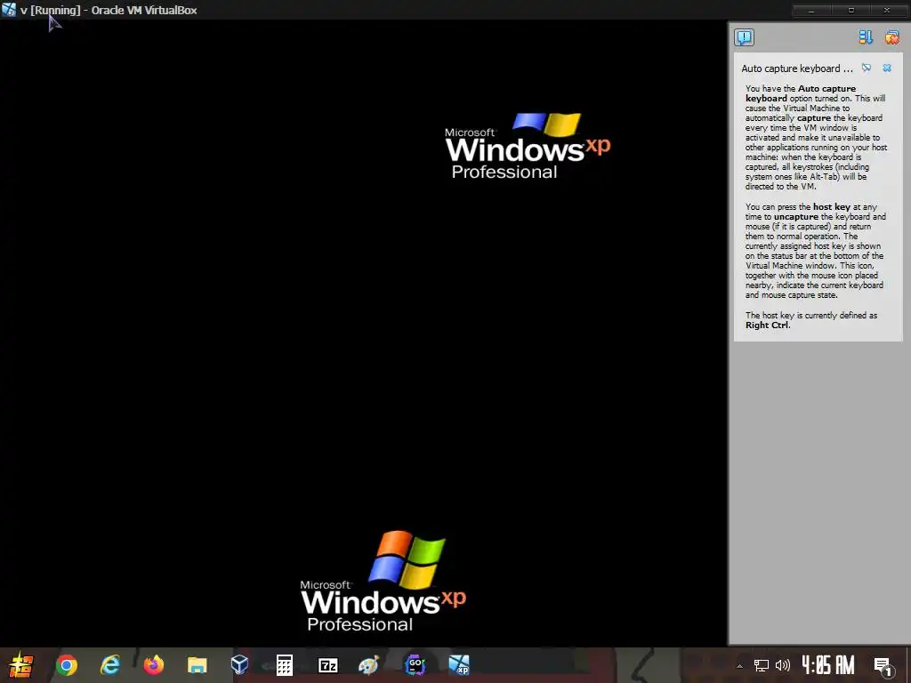Open the 4:05 AM clock calendar
The height and width of the screenshot is (683, 911).
(x=828, y=665)
